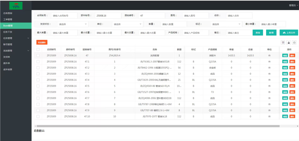Screen dimensions: 299x141
Task: Click the scrollbar right arrow
Action: (x=298, y=126)
